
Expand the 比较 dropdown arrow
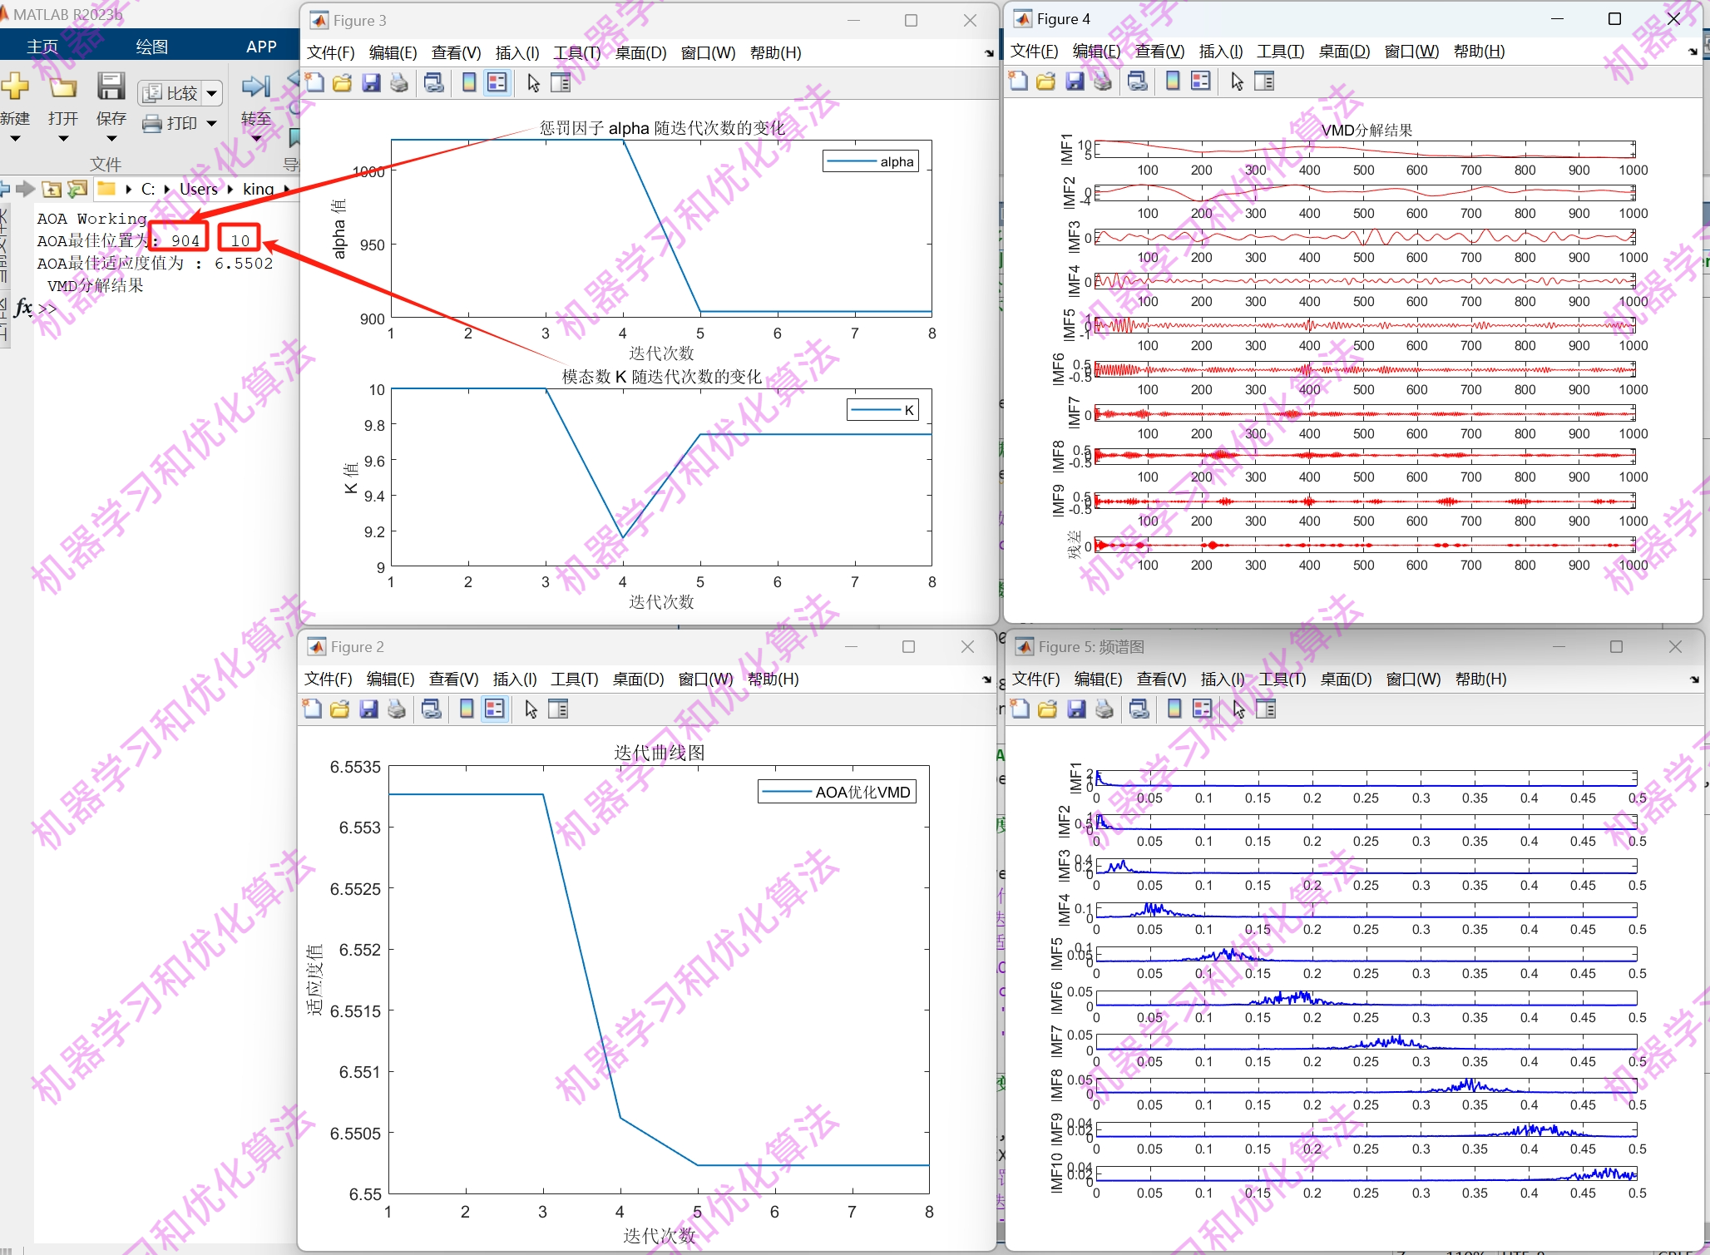point(212,93)
